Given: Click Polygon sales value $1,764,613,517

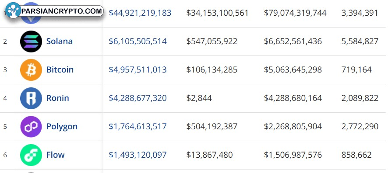Looking at the screenshot, I should 138,126.
